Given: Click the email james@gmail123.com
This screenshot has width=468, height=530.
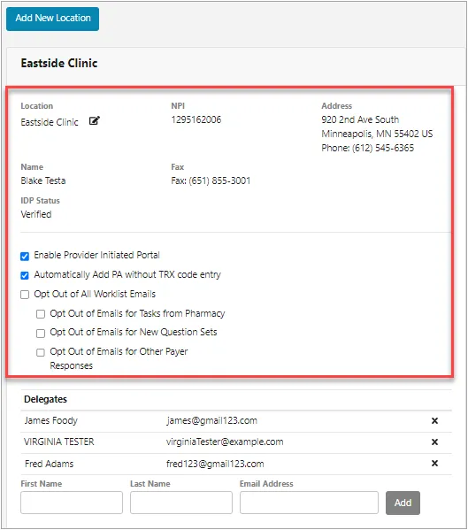Looking at the screenshot, I should (211, 421).
